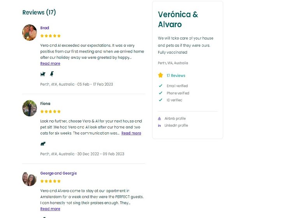Click George and Georgie's profile photo
Screen dimensions: 284x218
pos(30,179)
